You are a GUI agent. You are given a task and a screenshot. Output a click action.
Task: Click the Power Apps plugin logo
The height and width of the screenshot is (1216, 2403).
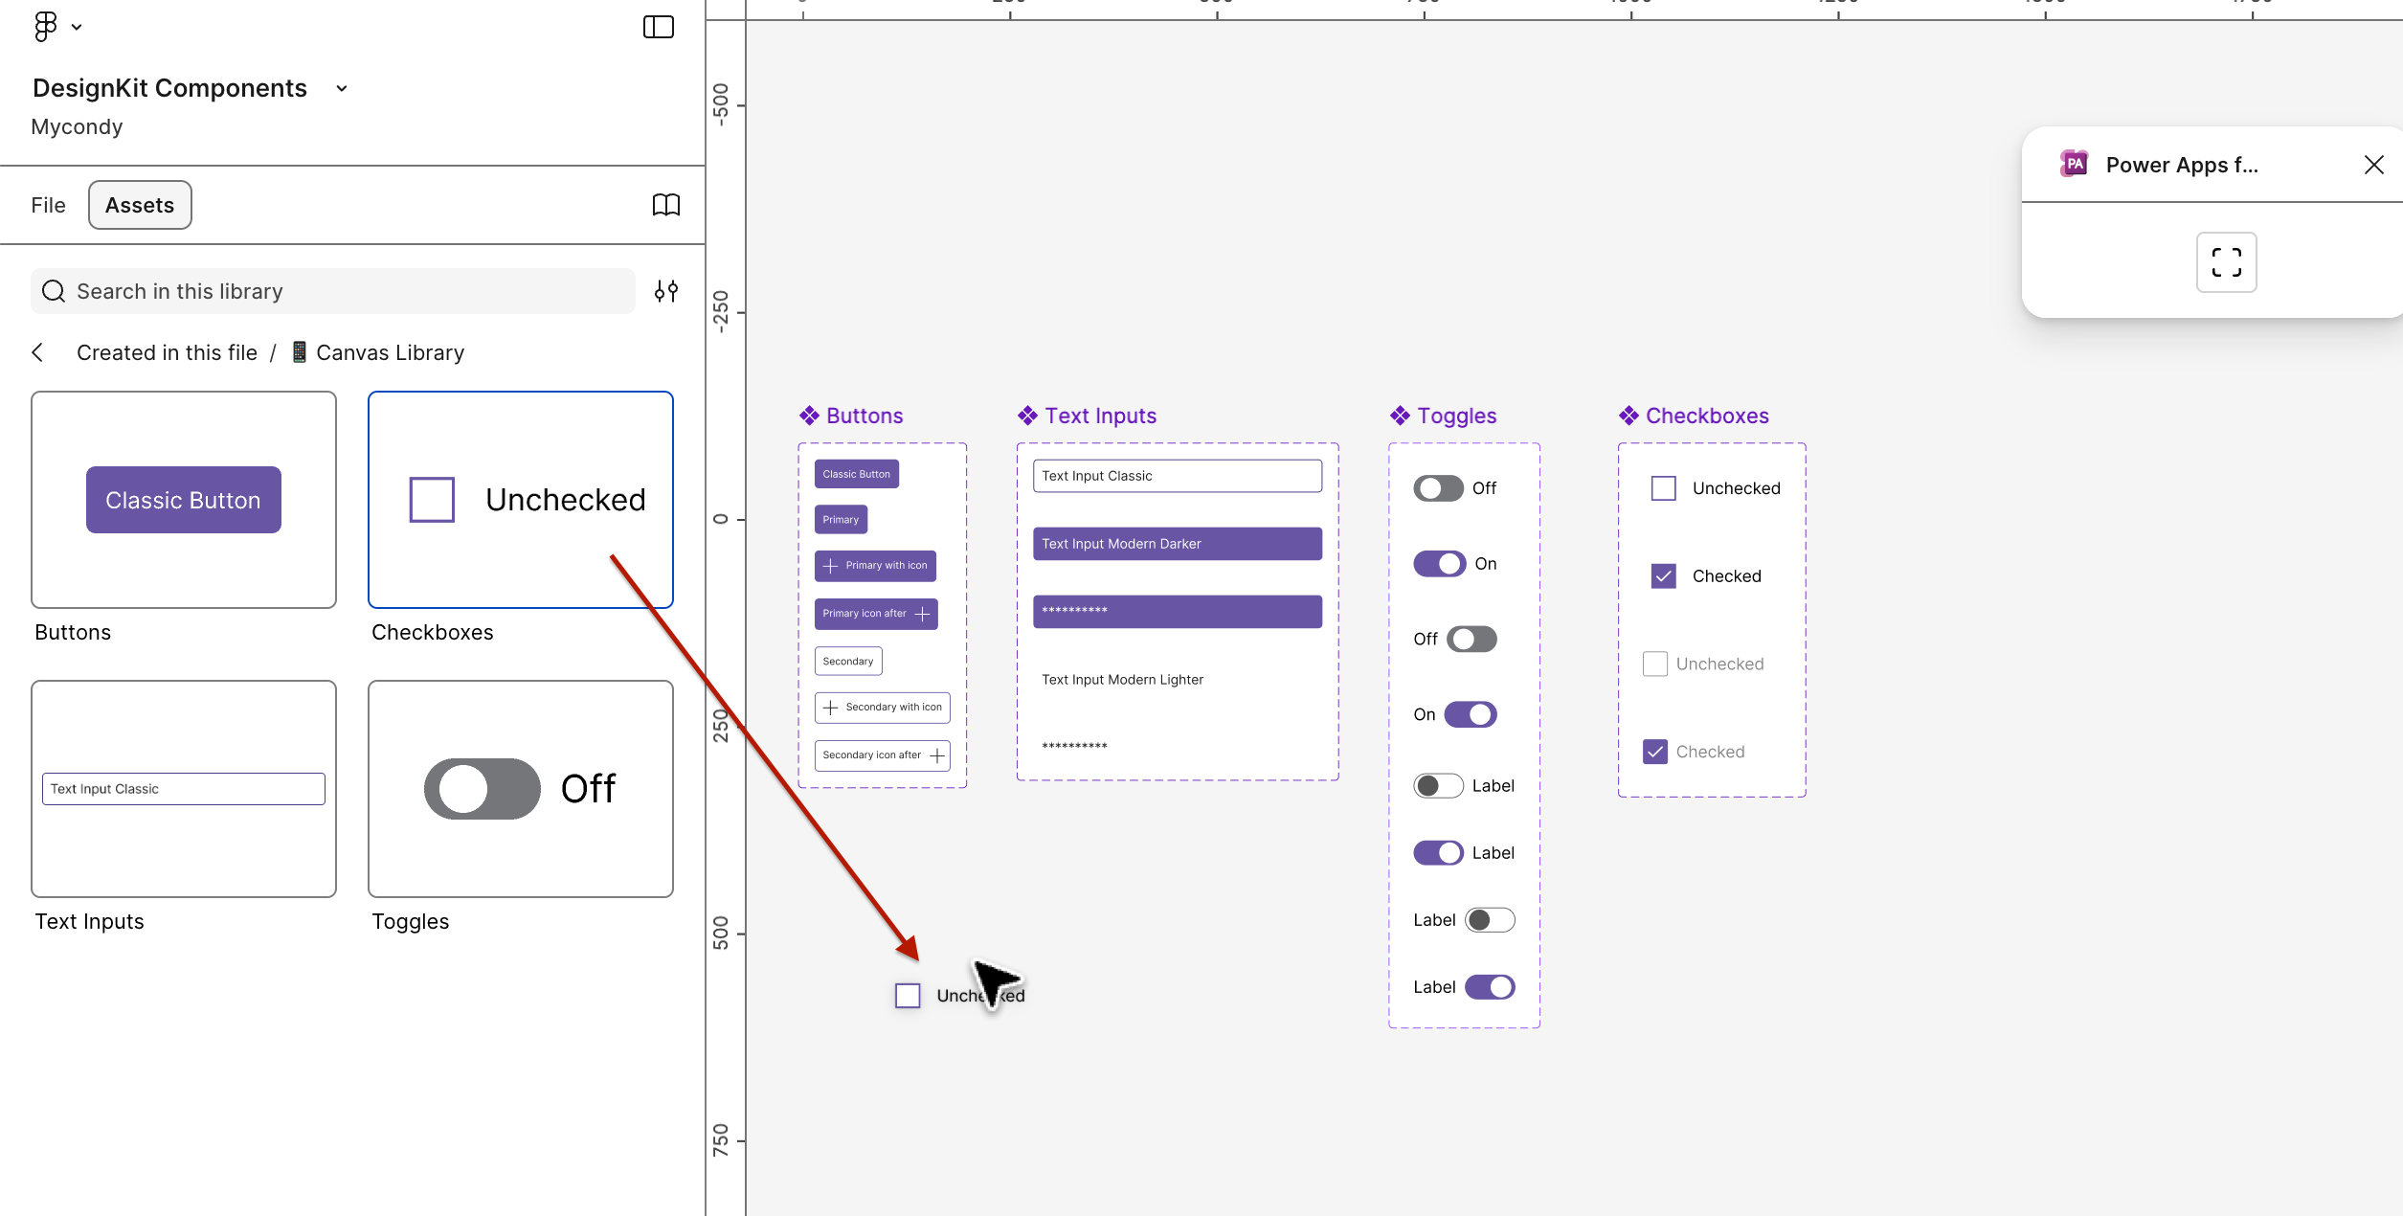point(2074,164)
